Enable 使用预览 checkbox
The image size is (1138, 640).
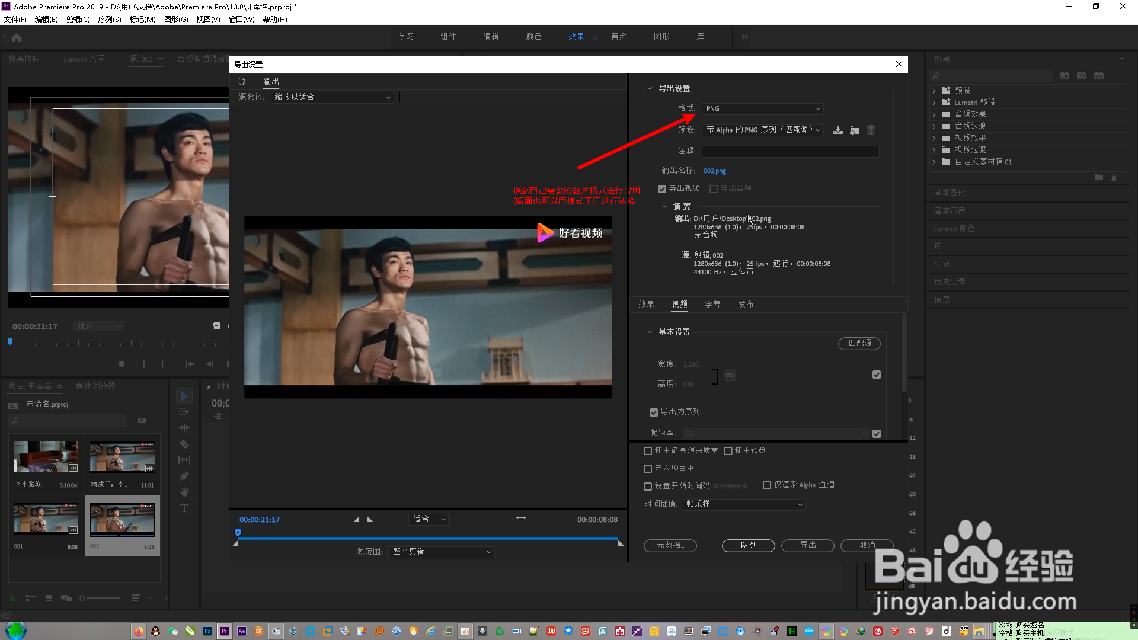[x=728, y=451]
